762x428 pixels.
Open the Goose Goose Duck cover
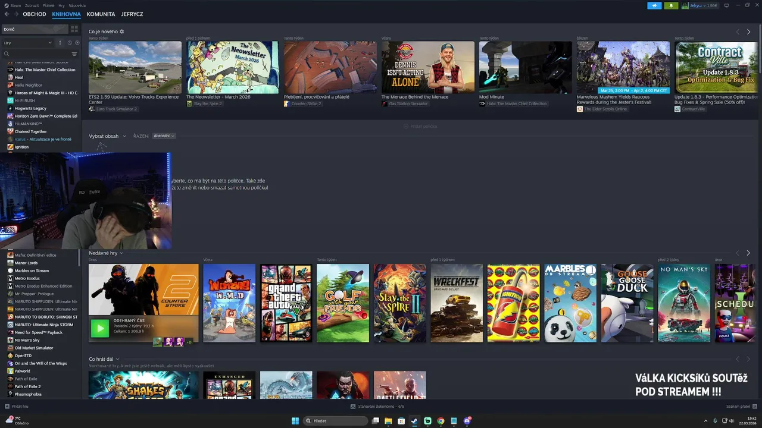click(x=627, y=303)
